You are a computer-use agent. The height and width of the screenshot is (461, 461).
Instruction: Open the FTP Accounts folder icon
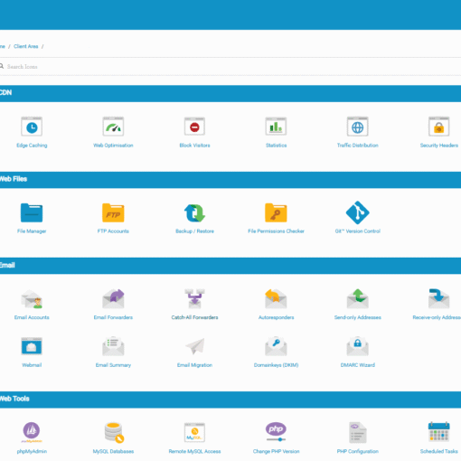point(113,212)
